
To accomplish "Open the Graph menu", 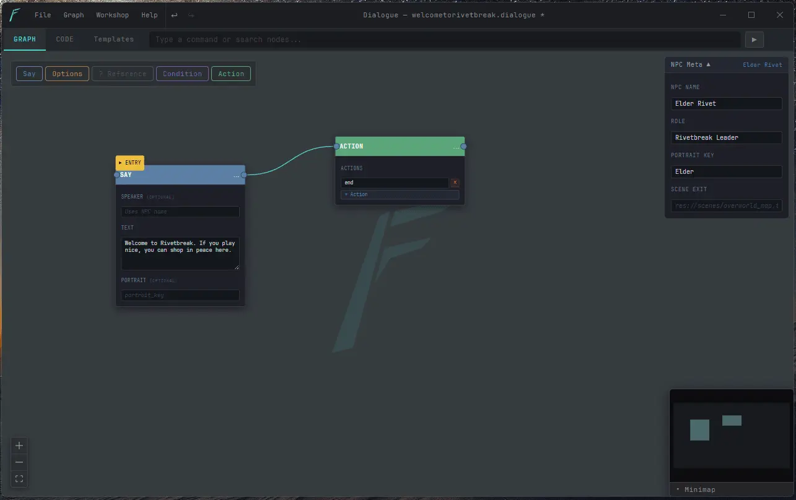I will pos(74,15).
